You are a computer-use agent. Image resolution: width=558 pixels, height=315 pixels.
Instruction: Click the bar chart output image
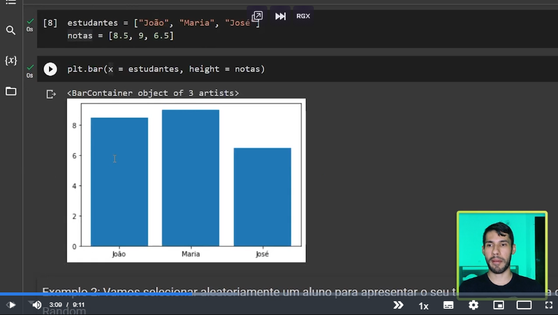(x=186, y=181)
